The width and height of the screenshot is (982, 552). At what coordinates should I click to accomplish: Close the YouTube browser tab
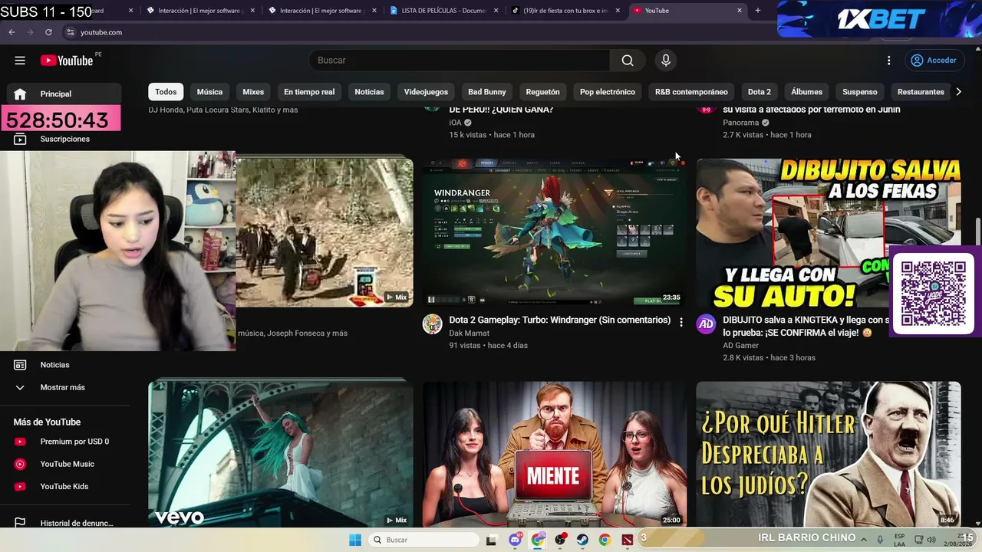(x=740, y=11)
